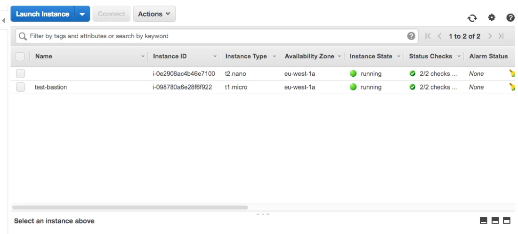Click instance ID i-098780a6e28f6f922
The image size is (518, 234).
pyautogui.click(x=182, y=87)
